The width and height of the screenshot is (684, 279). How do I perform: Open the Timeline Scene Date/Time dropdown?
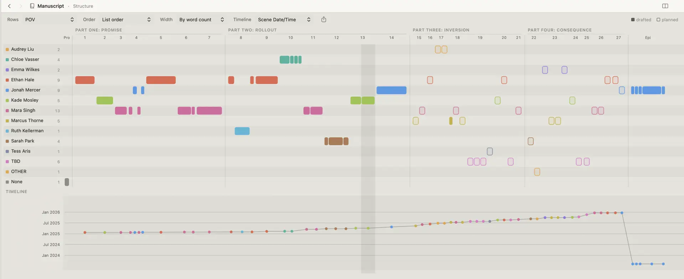click(284, 20)
